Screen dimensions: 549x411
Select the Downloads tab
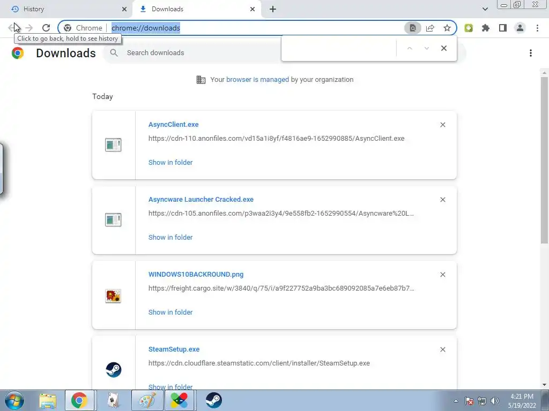point(197,9)
